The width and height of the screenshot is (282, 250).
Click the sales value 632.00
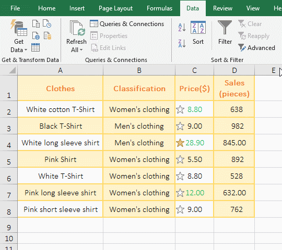pos(234,193)
